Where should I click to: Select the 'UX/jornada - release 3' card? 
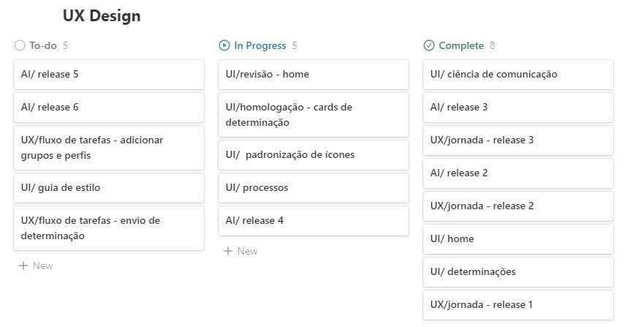coord(518,140)
